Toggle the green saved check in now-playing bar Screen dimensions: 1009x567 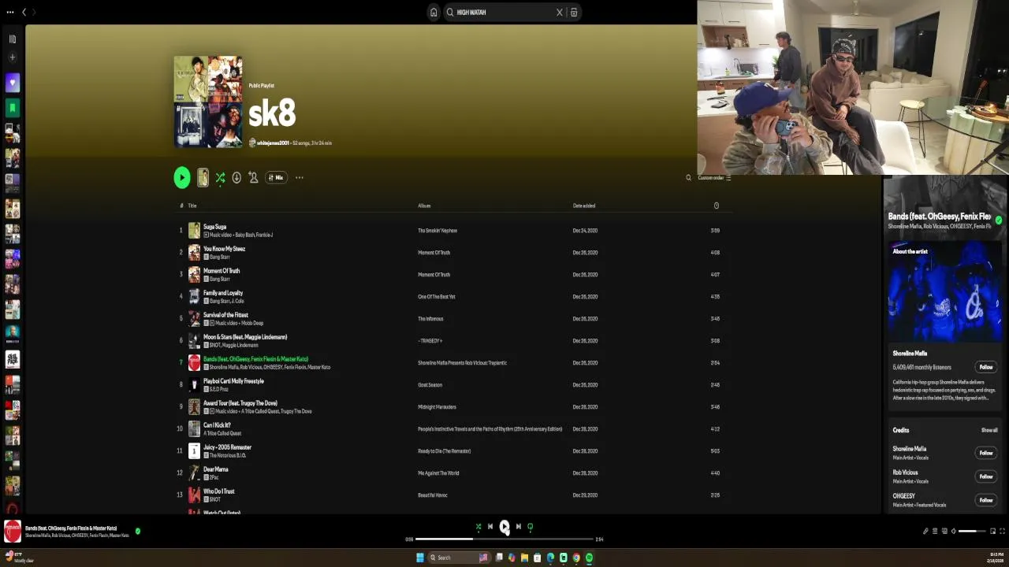click(138, 532)
